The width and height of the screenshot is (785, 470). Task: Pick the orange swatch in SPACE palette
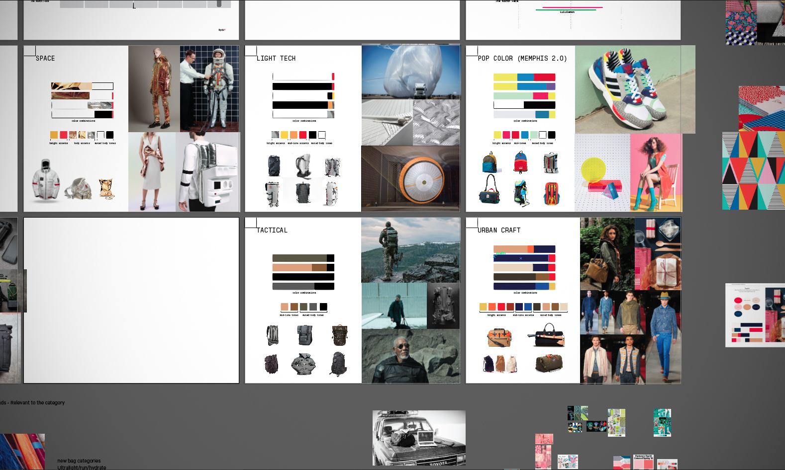[54, 135]
